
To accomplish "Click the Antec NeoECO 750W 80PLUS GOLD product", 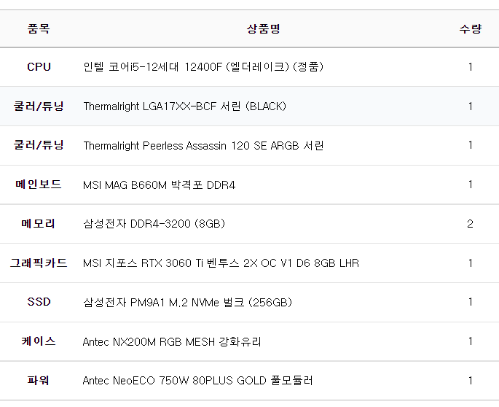I will pyautogui.click(x=197, y=381).
